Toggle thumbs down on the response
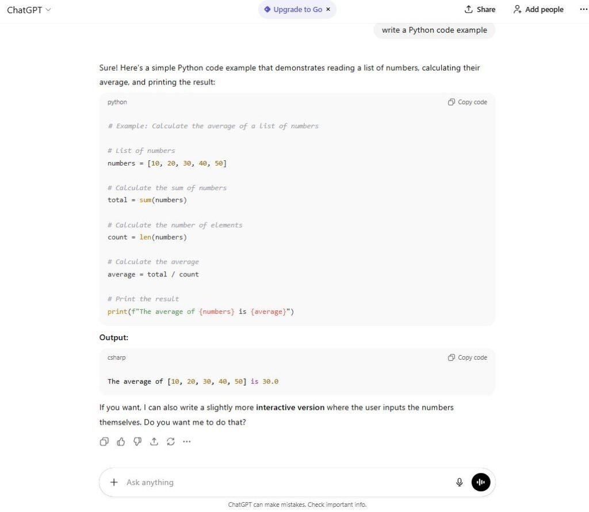Viewport: 589px width, 512px height. (x=137, y=441)
